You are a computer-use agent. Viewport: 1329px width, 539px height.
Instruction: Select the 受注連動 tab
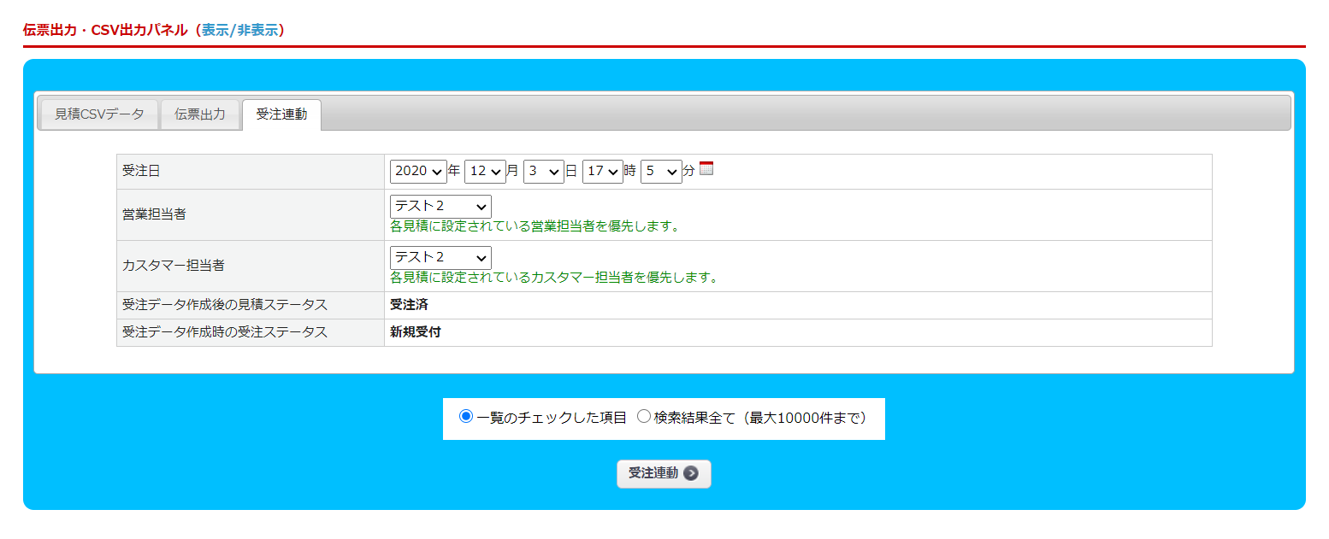pyautogui.click(x=281, y=114)
